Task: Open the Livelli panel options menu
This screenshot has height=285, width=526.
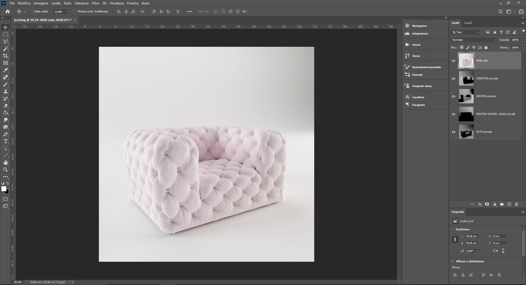Action: [523, 23]
